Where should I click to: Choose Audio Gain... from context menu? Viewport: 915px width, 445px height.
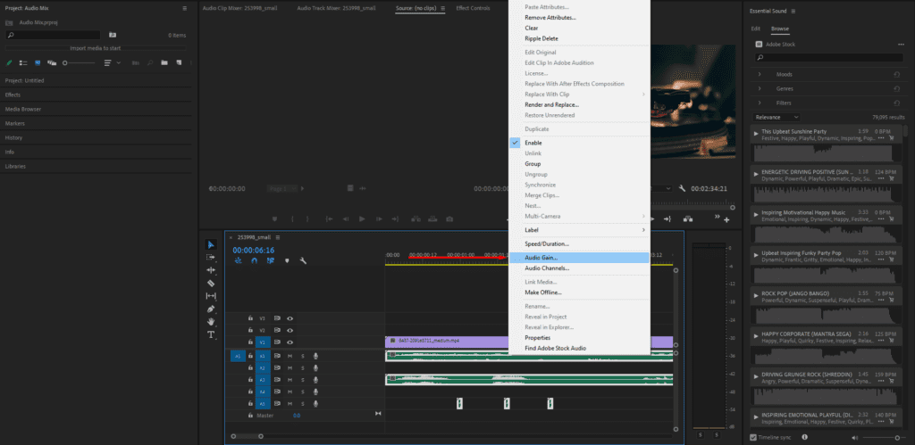[x=579, y=258]
